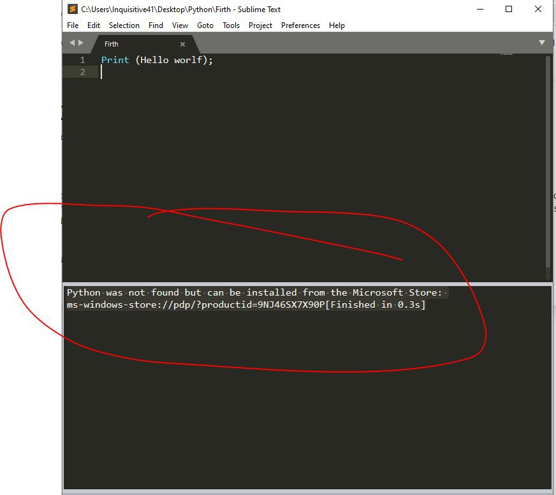
Task: Click the Print keyword on line 1
Action: click(x=115, y=60)
